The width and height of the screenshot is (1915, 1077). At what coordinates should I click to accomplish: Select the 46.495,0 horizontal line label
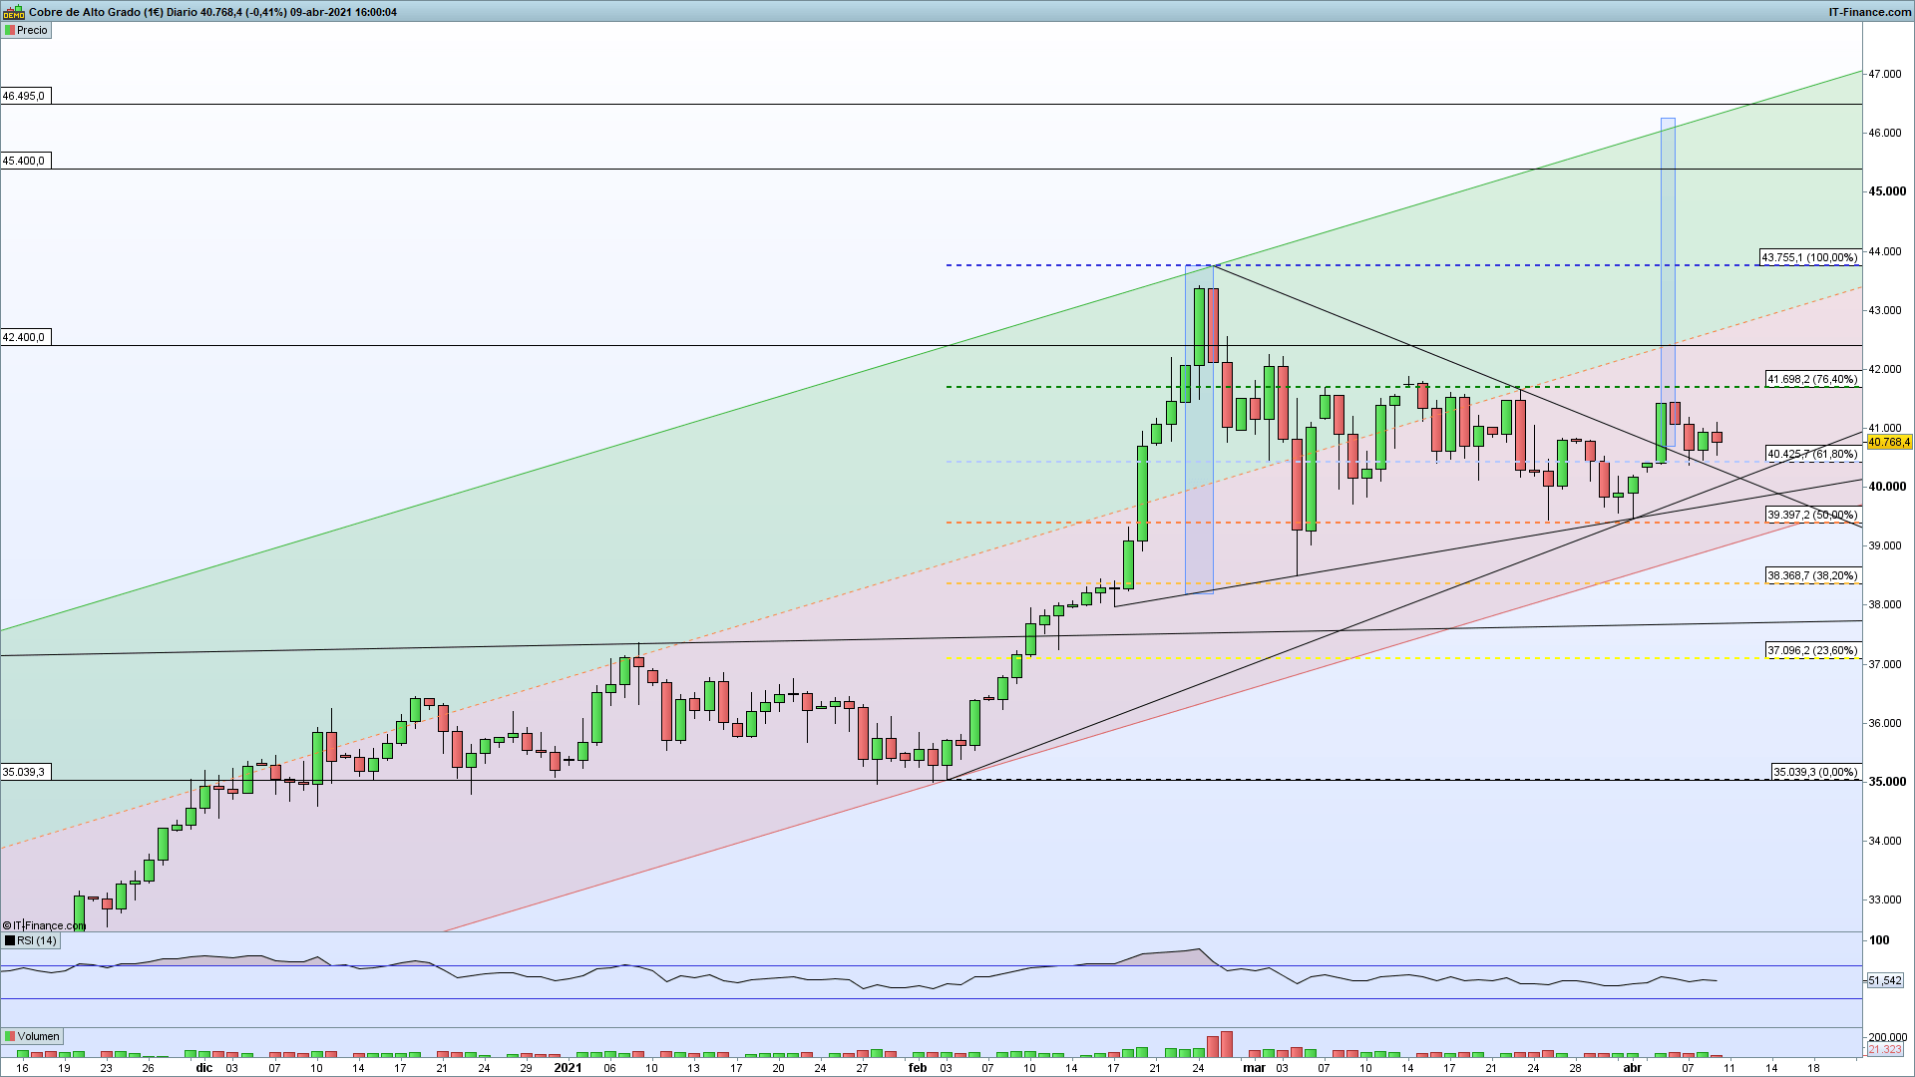[24, 96]
